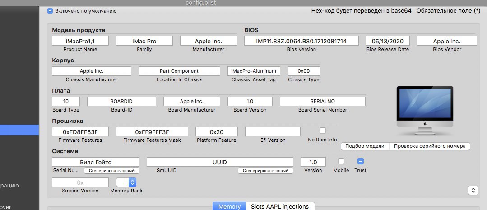487x210 pixels.
Task: Edit the Firmware Features Mask field
Action: 152,132
